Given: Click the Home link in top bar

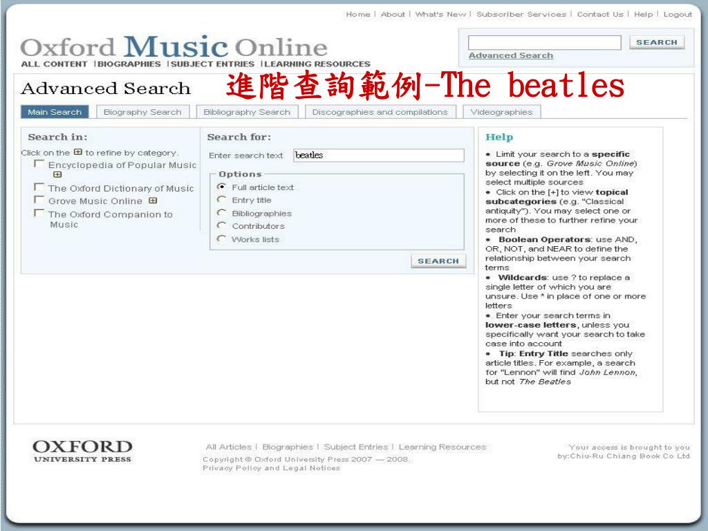Looking at the screenshot, I should coord(358,15).
